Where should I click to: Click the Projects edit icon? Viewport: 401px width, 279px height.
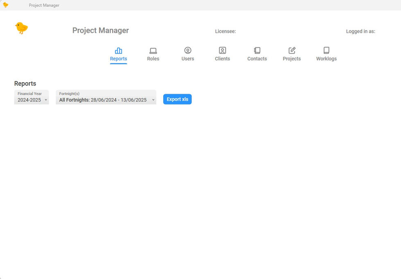[x=292, y=50]
